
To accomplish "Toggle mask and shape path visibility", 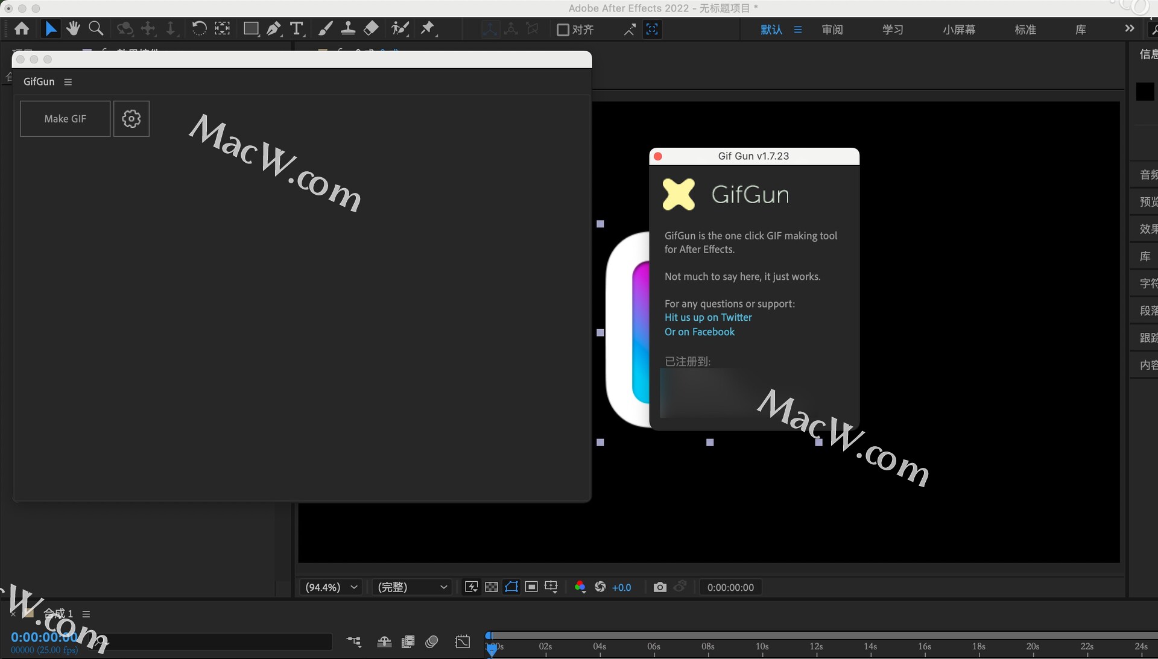I will (511, 587).
